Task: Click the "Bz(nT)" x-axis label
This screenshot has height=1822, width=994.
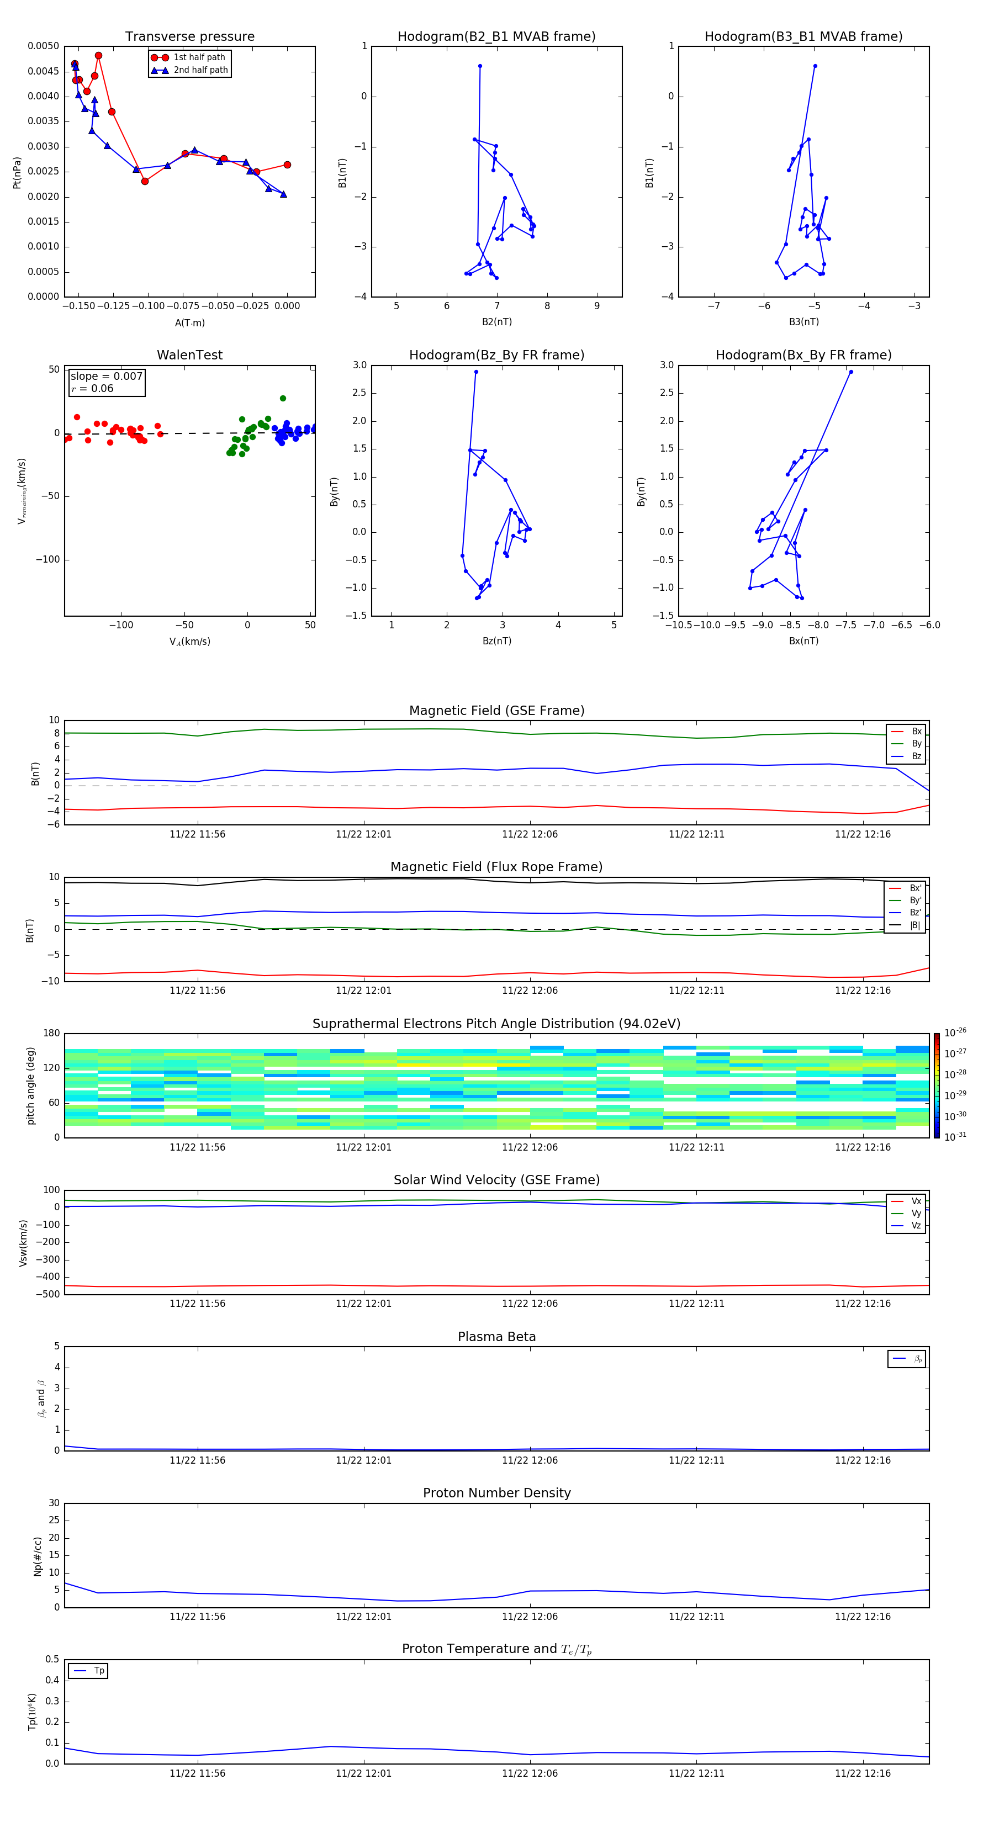Action: [x=496, y=641]
